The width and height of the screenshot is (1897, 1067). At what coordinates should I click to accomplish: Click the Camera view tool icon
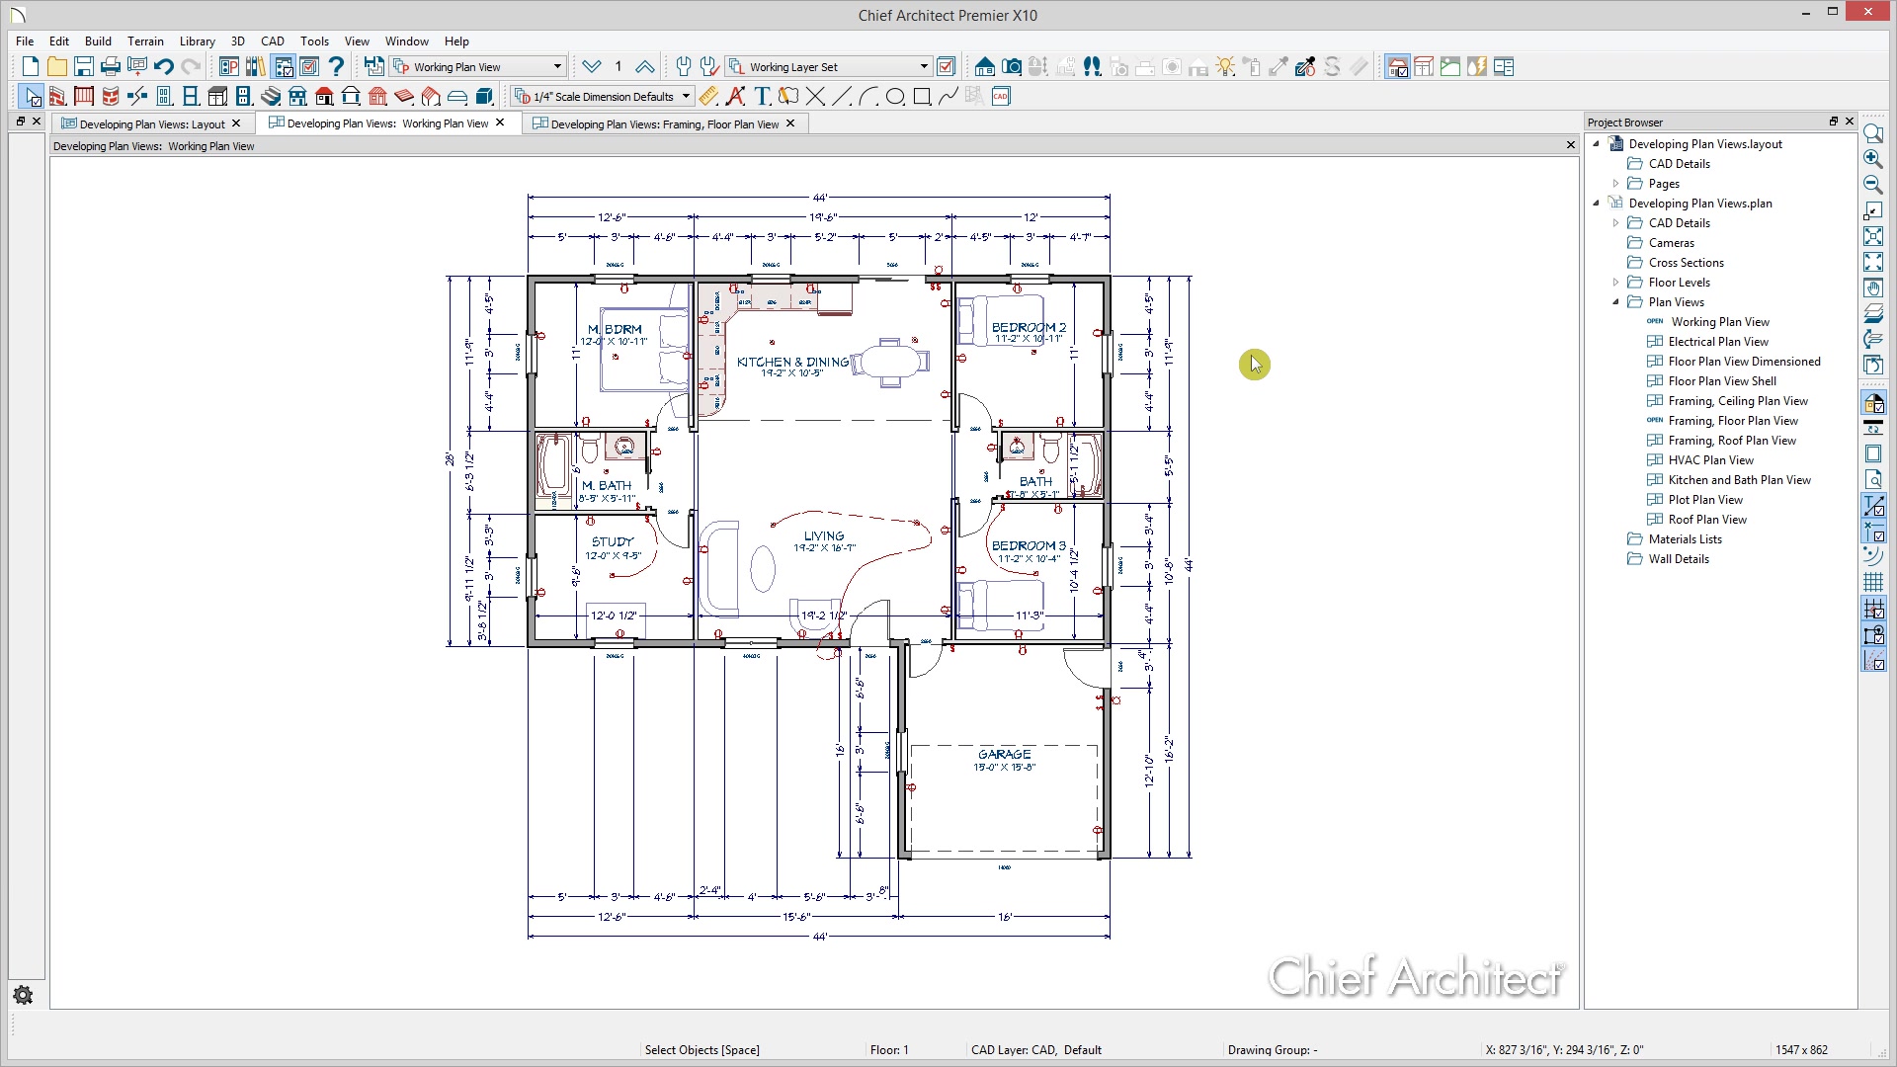tap(1012, 67)
